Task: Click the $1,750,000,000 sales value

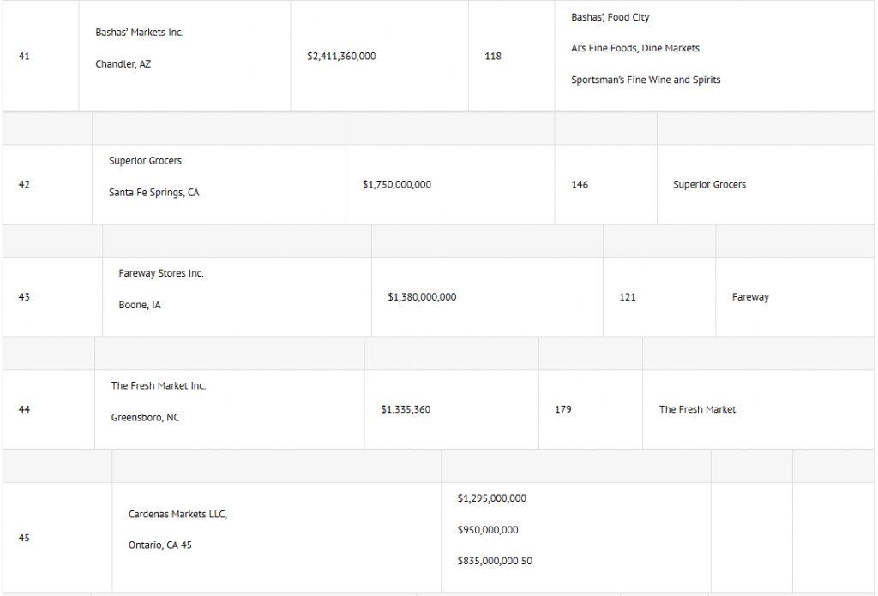Action: click(397, 185)
